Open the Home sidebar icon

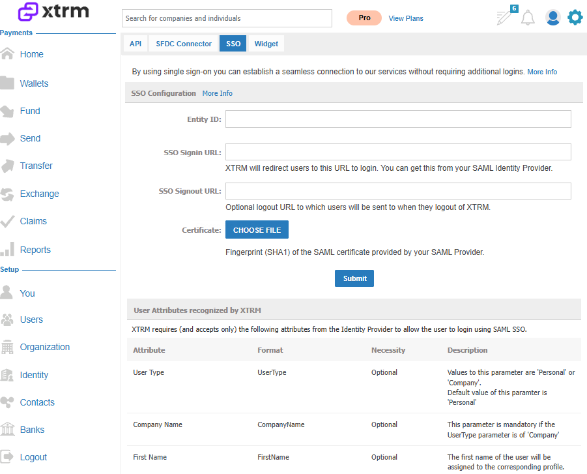tap(7, 54)
